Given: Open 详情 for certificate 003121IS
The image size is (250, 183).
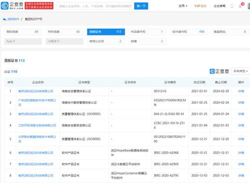Looking at the screenshot, I should 241,91.
